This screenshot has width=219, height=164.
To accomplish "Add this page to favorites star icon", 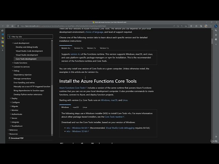I will point(185,26).
